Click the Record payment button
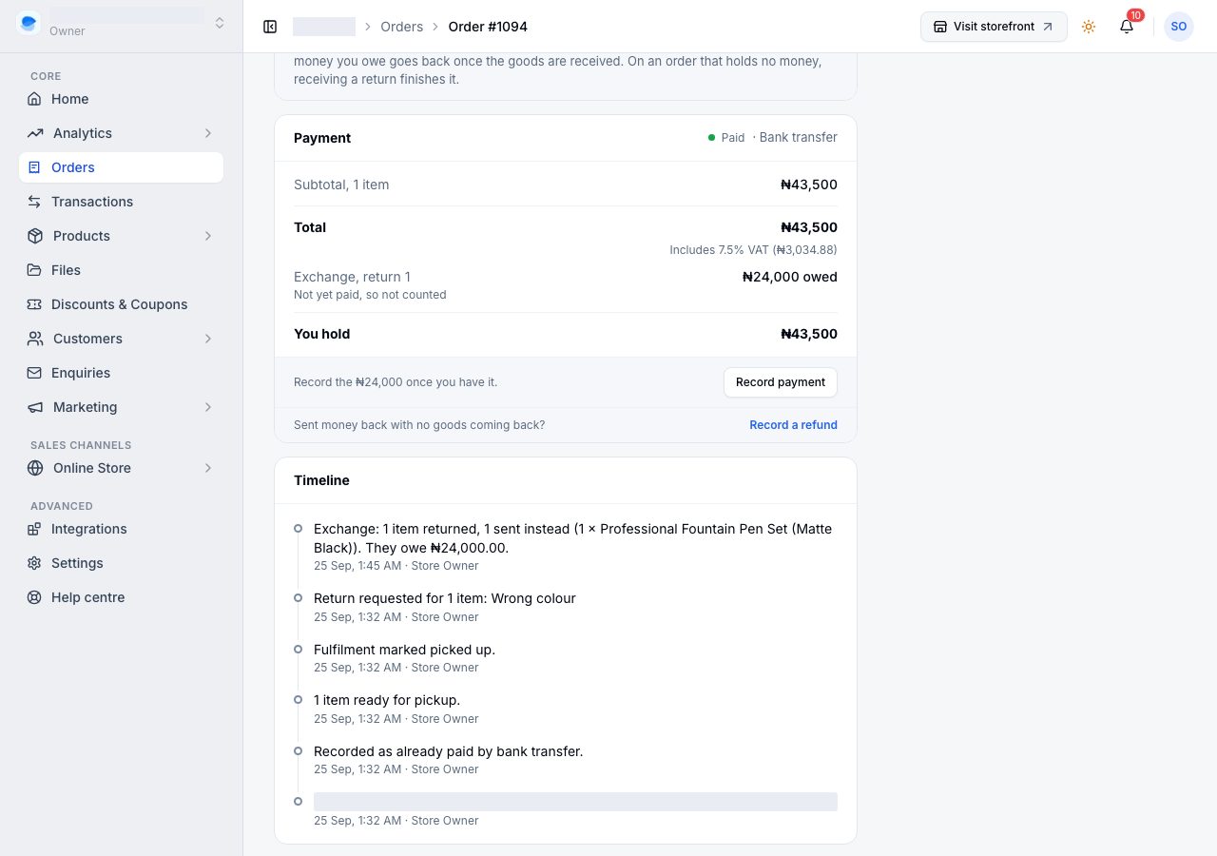Viewport: 1217px width, 856px height. click(x=781, y=382)
